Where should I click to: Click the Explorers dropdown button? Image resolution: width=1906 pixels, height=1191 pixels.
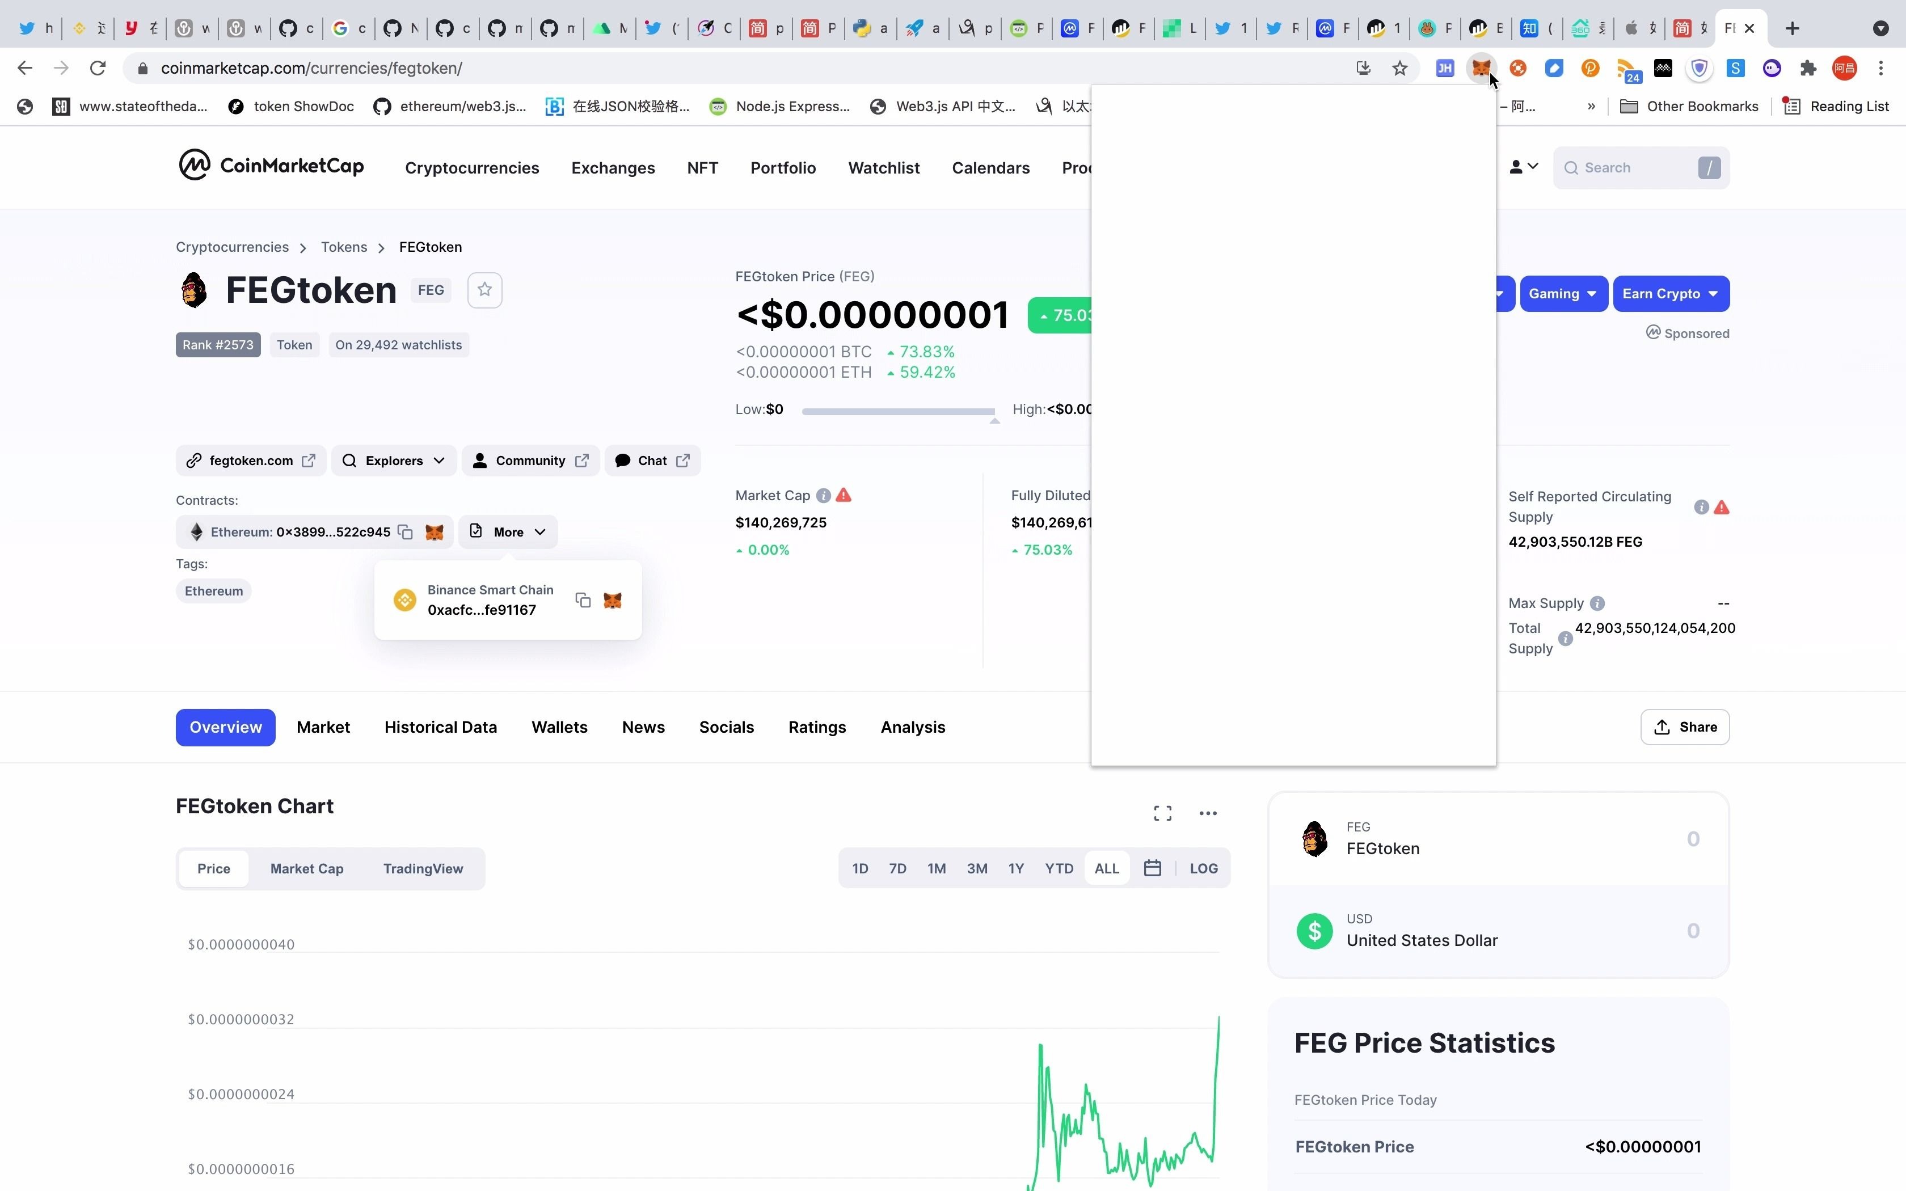394,459
